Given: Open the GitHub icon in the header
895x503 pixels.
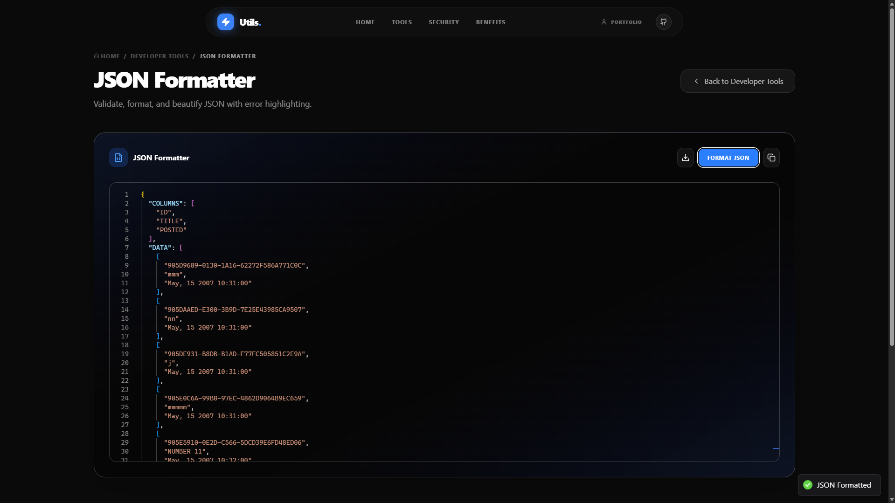Looking at the screenshot, I should [663, 21].
